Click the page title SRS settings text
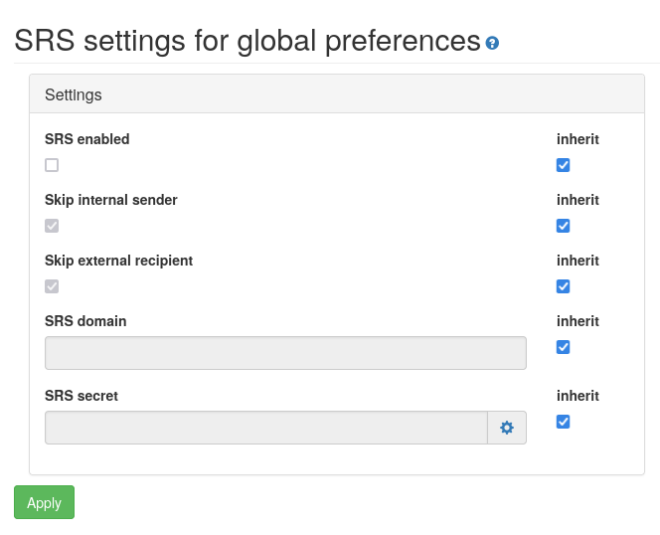Screen dimensions: 660x535 (x=247, y=42)
